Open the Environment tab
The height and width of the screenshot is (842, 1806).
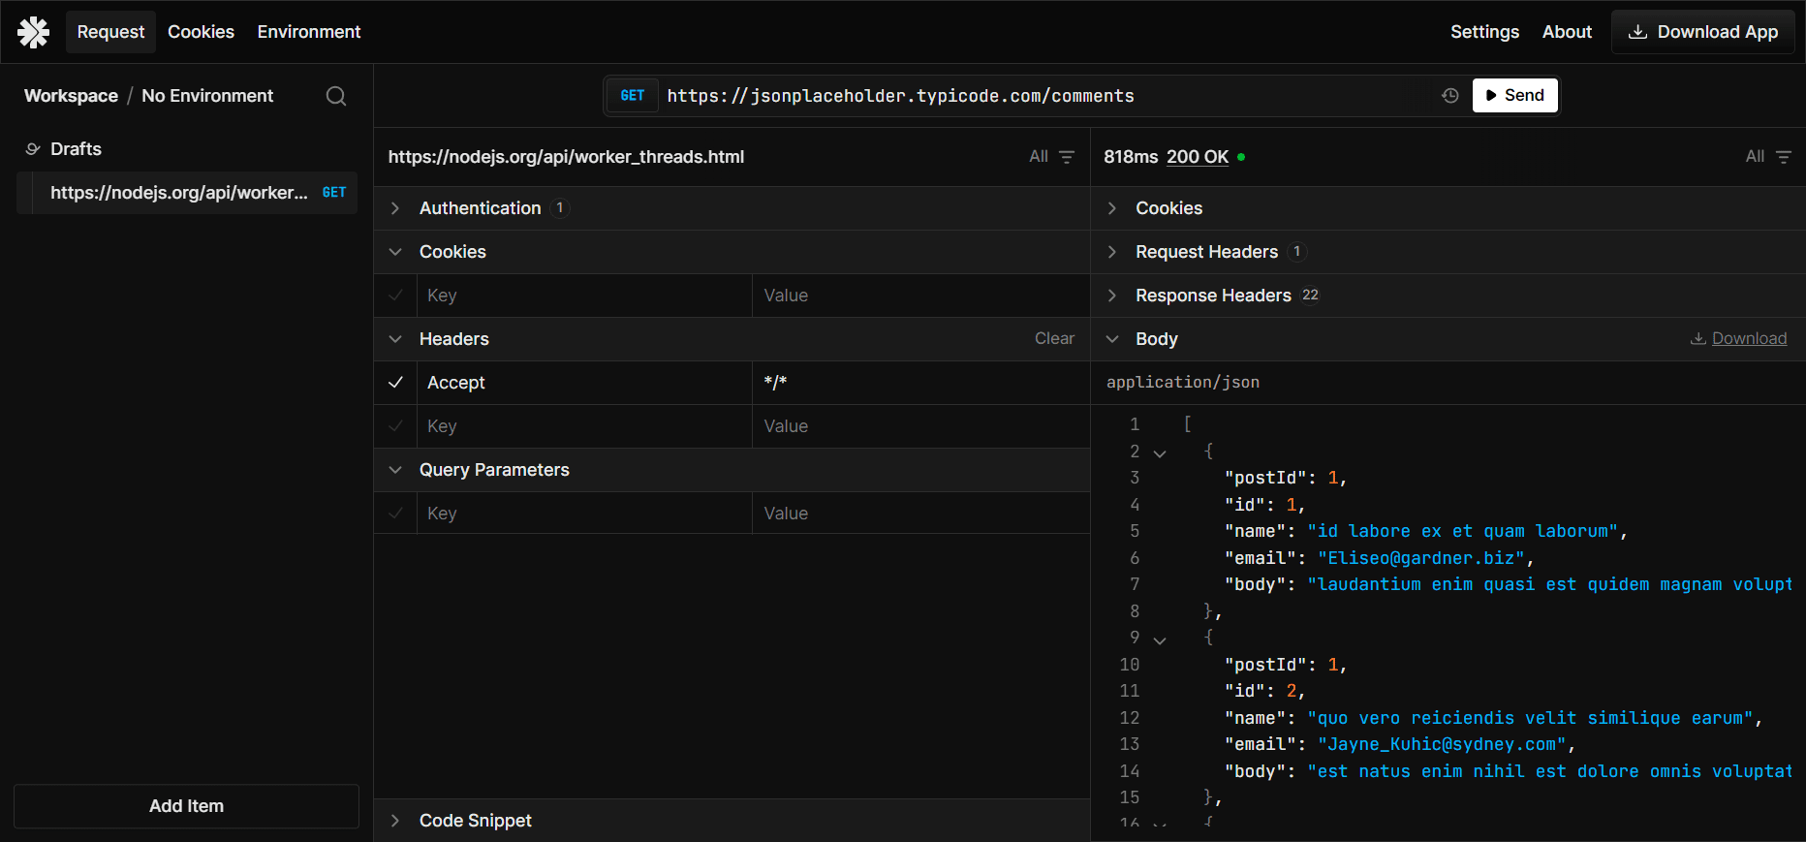tap(308, 32)
